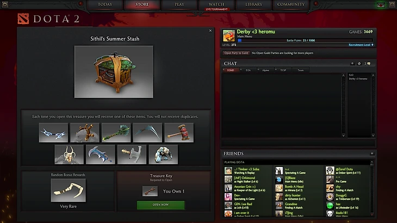Open the mail envelope notification icon
The image size is (397, 223).
[x=381, y=5]
